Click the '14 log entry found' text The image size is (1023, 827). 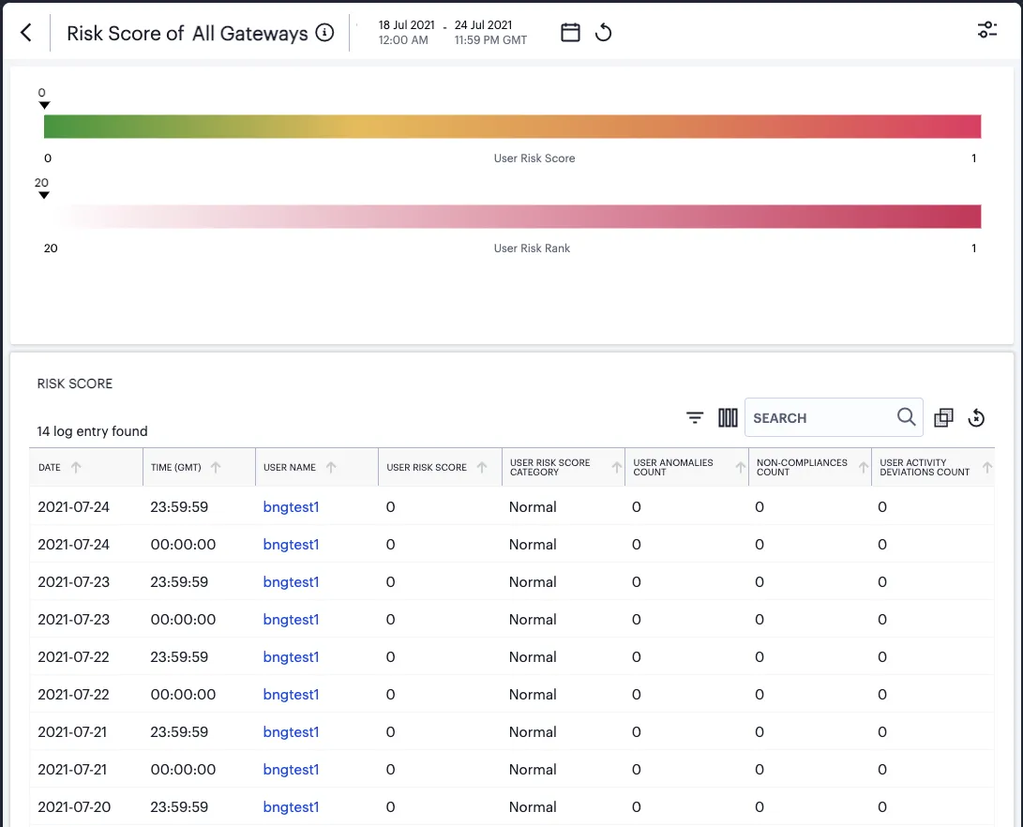[92, 431]
